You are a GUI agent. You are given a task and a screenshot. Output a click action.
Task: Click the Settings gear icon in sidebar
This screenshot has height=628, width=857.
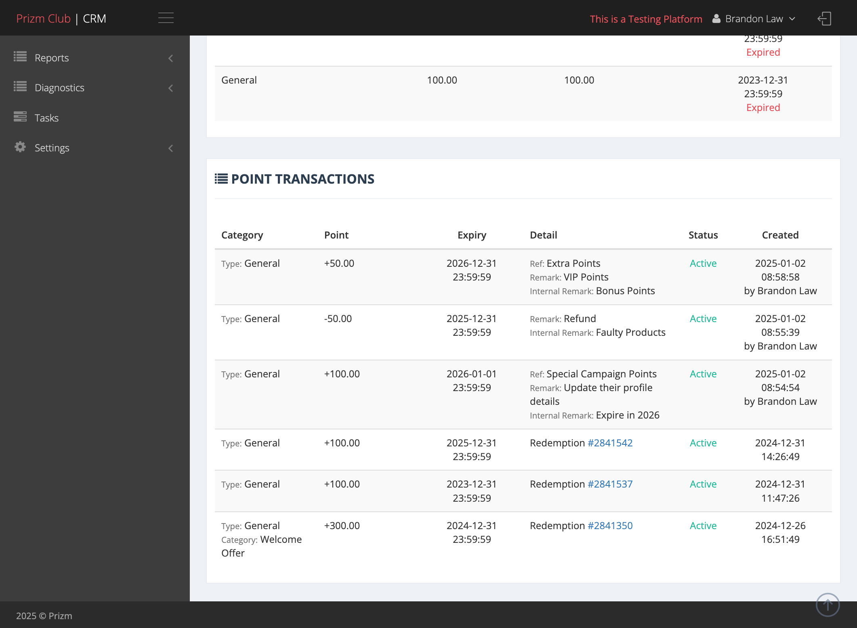coord(20,147)
